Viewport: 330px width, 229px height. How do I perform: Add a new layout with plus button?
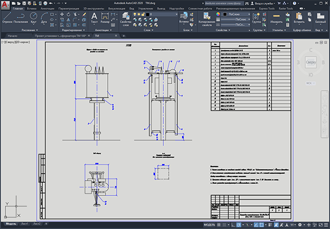(46, 224)
